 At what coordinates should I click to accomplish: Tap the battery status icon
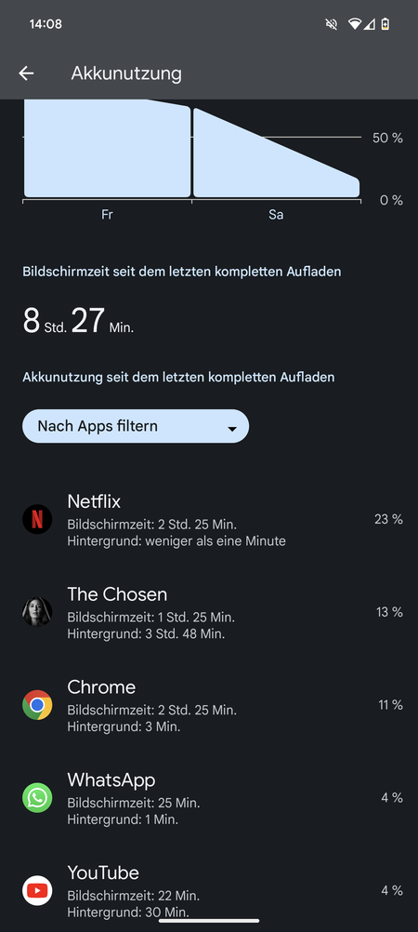coord(385,24)
